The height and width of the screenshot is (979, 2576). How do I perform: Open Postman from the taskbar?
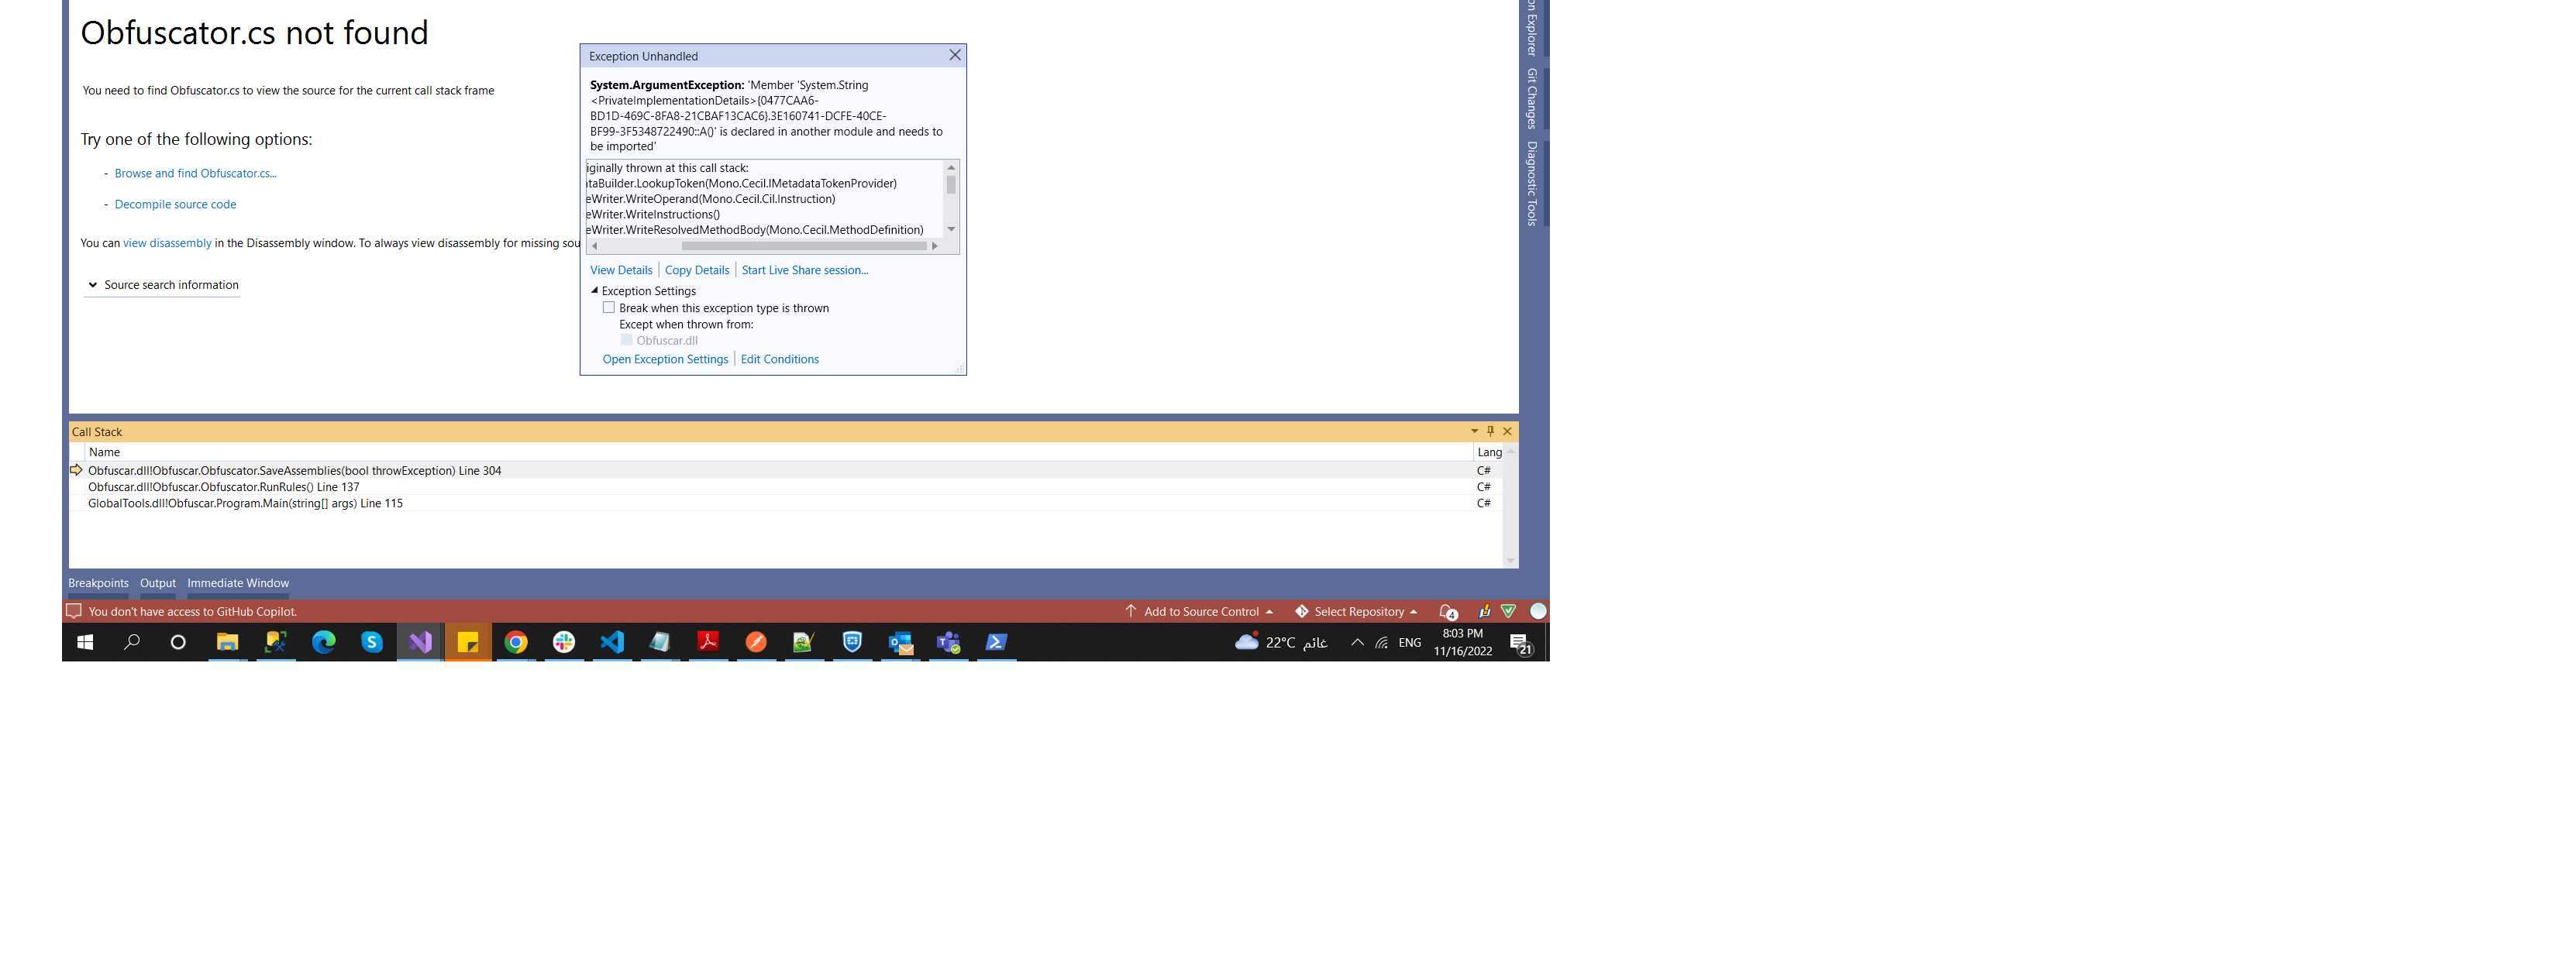tap(756, 642)
